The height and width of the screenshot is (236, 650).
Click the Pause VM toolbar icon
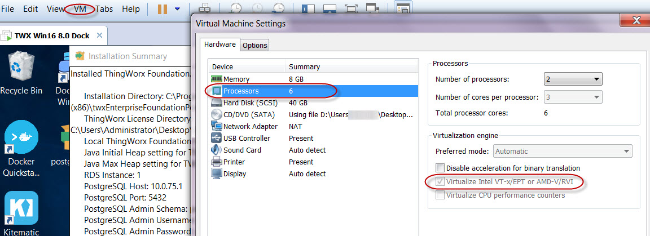162,8
